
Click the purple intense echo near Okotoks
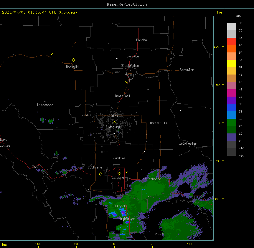123,212
